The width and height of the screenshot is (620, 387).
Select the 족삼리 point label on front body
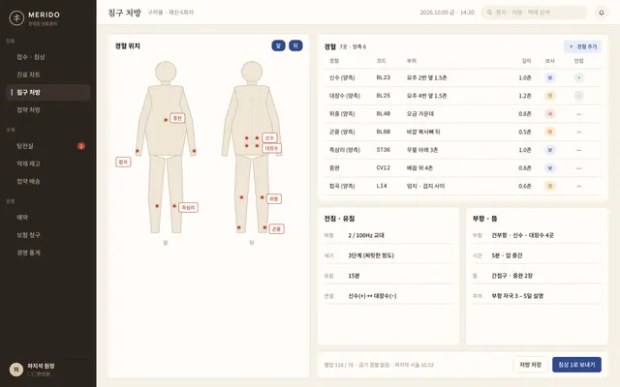(188, 207)
